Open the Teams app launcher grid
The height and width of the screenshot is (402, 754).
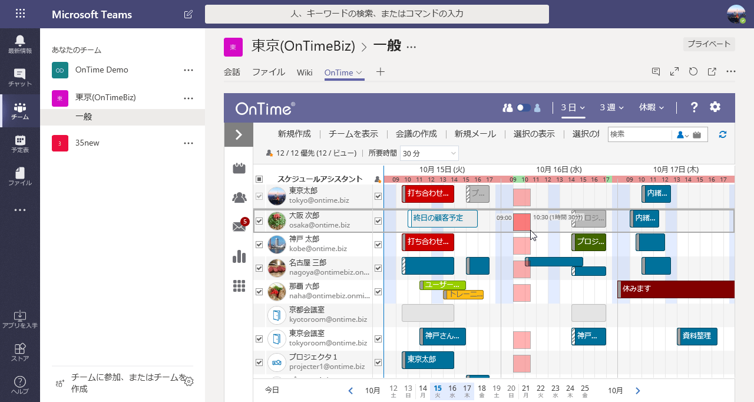coord(20,14)
